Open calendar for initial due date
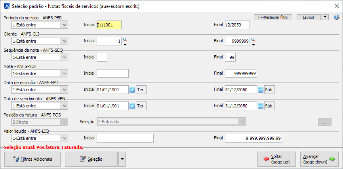This screenshot has height=169, width=343. tap(132, 106)
